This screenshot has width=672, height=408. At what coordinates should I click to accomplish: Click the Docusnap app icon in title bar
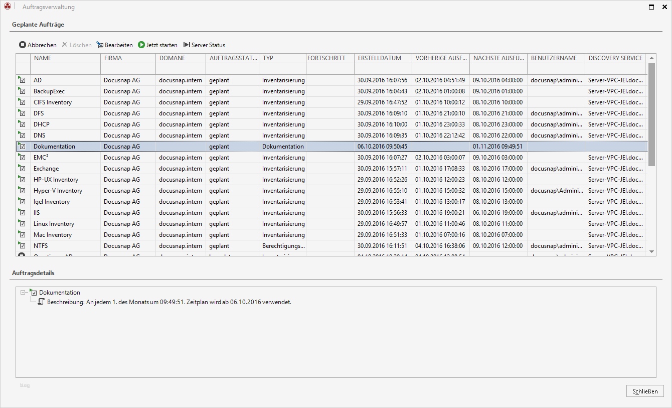[8, 7]
